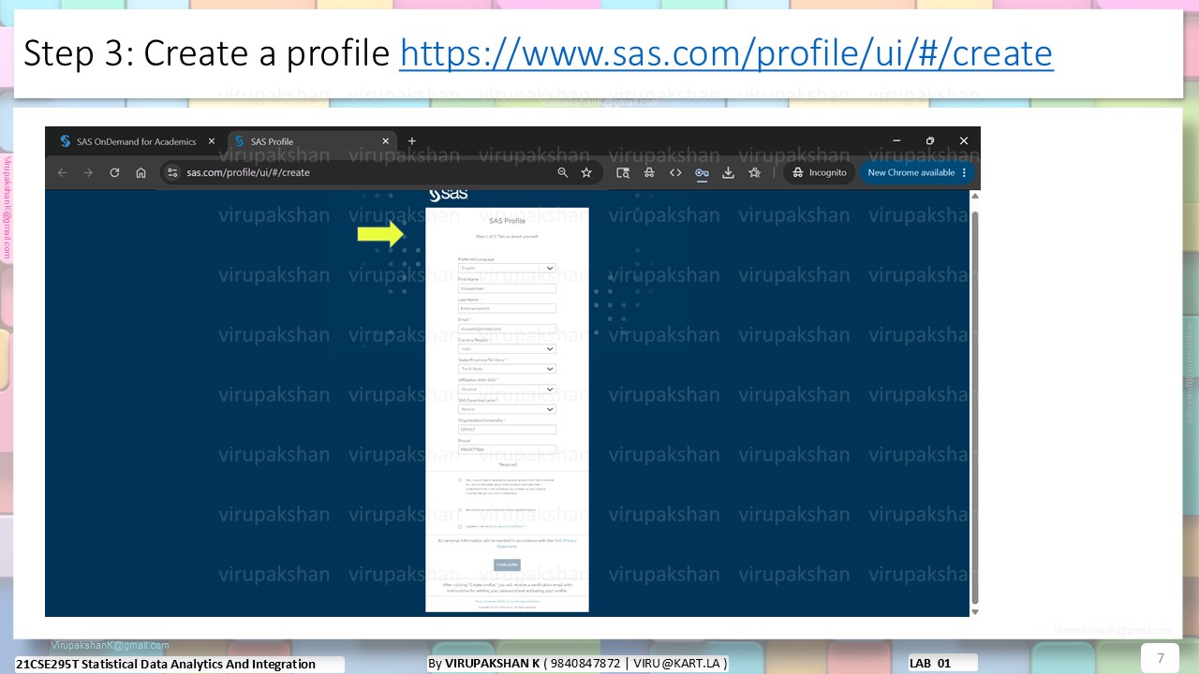
Task: Open the SAS Privacy Statement link
Action: click(536, 543)
